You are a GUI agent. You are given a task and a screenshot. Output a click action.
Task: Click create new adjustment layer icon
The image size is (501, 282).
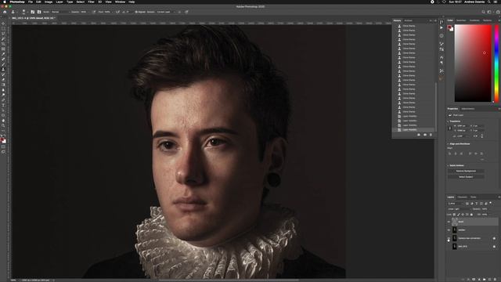pyautogui.click(x=479, y=280)
